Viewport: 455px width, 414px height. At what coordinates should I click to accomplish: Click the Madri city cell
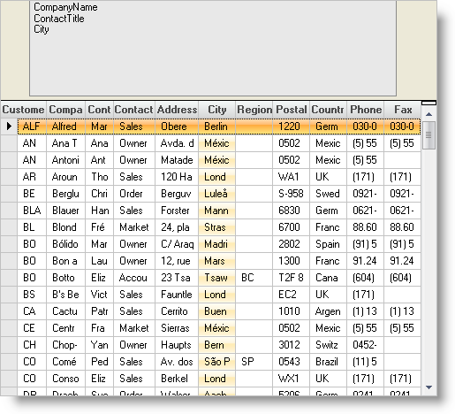[x=217, y=244]
